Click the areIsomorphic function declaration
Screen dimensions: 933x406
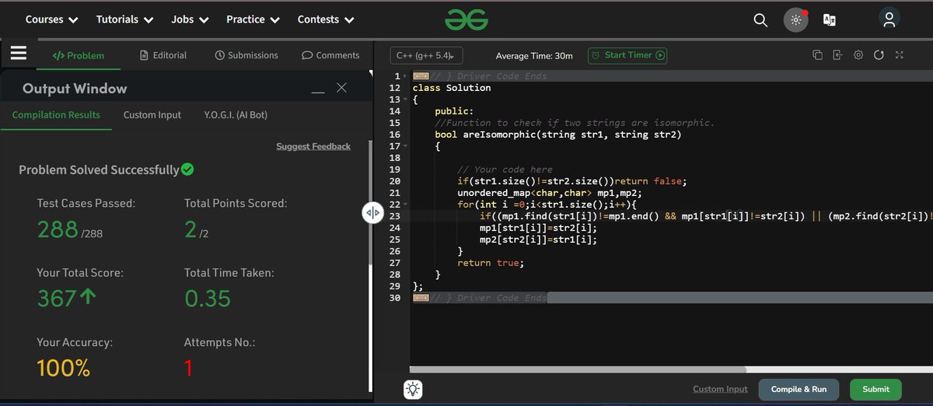pos(557,135)
